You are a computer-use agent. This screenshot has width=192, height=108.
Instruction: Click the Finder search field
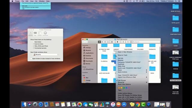pos(146,42)
